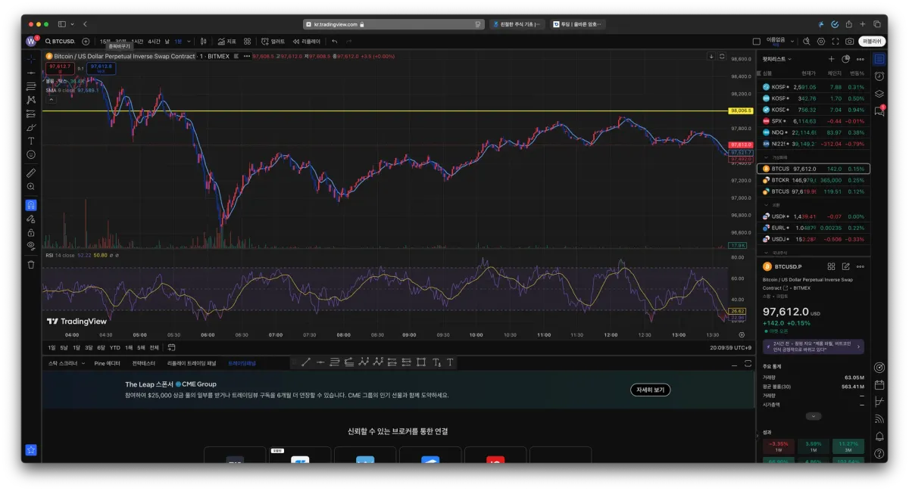The width and height of the screenshot is (909, 491).
Task: Click the trash icon to remove drawings
Action: point(31,265)
